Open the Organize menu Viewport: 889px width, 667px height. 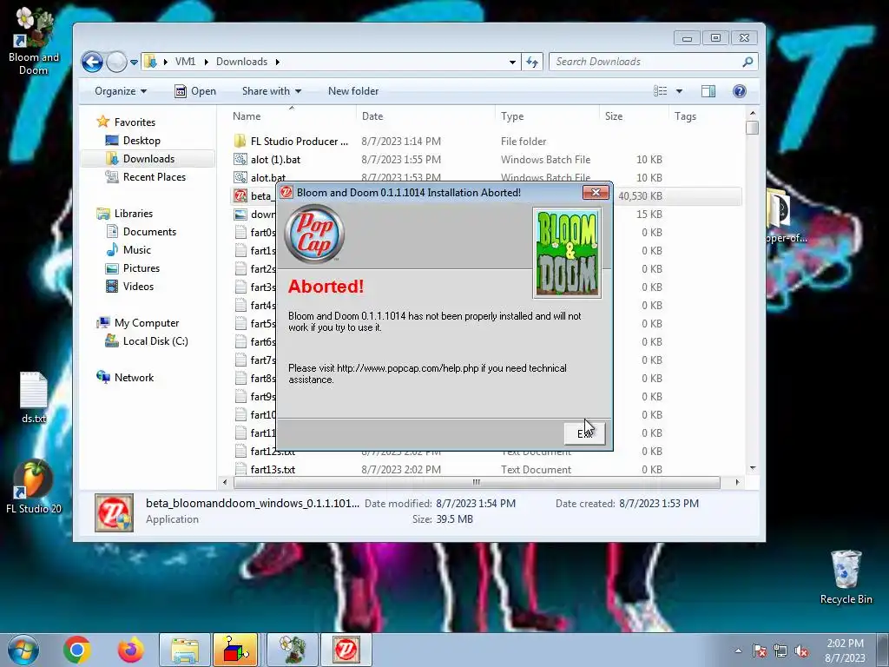point(120,91)
